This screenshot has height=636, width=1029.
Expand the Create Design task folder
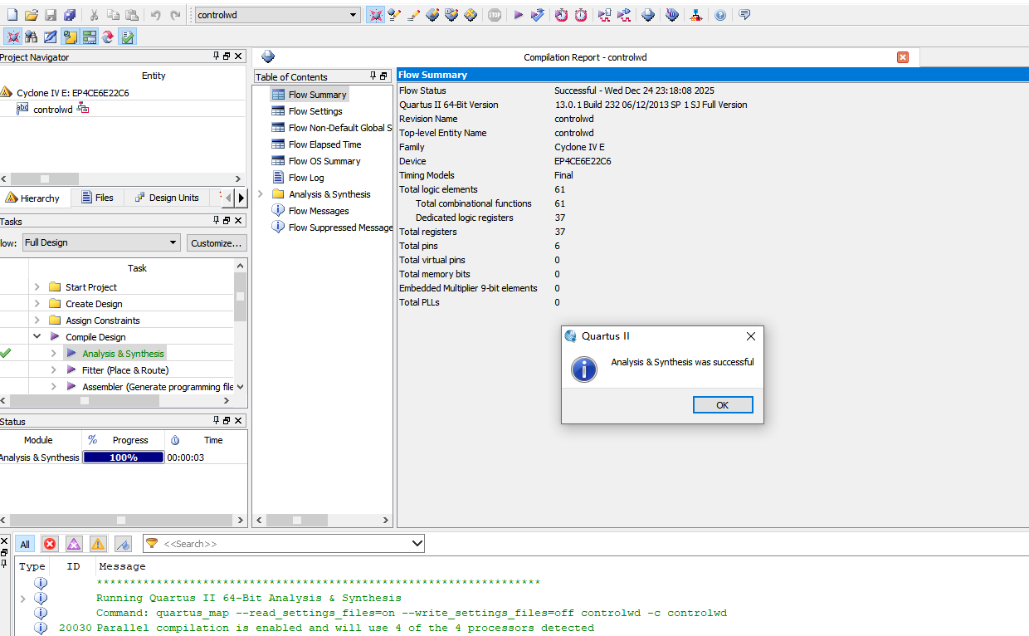(x=37, y=304)
